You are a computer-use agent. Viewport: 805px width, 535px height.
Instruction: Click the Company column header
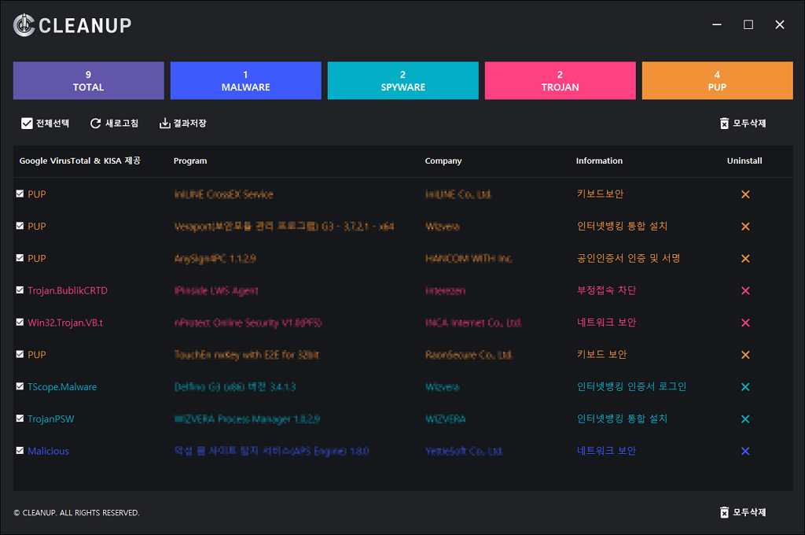[443, 160]
